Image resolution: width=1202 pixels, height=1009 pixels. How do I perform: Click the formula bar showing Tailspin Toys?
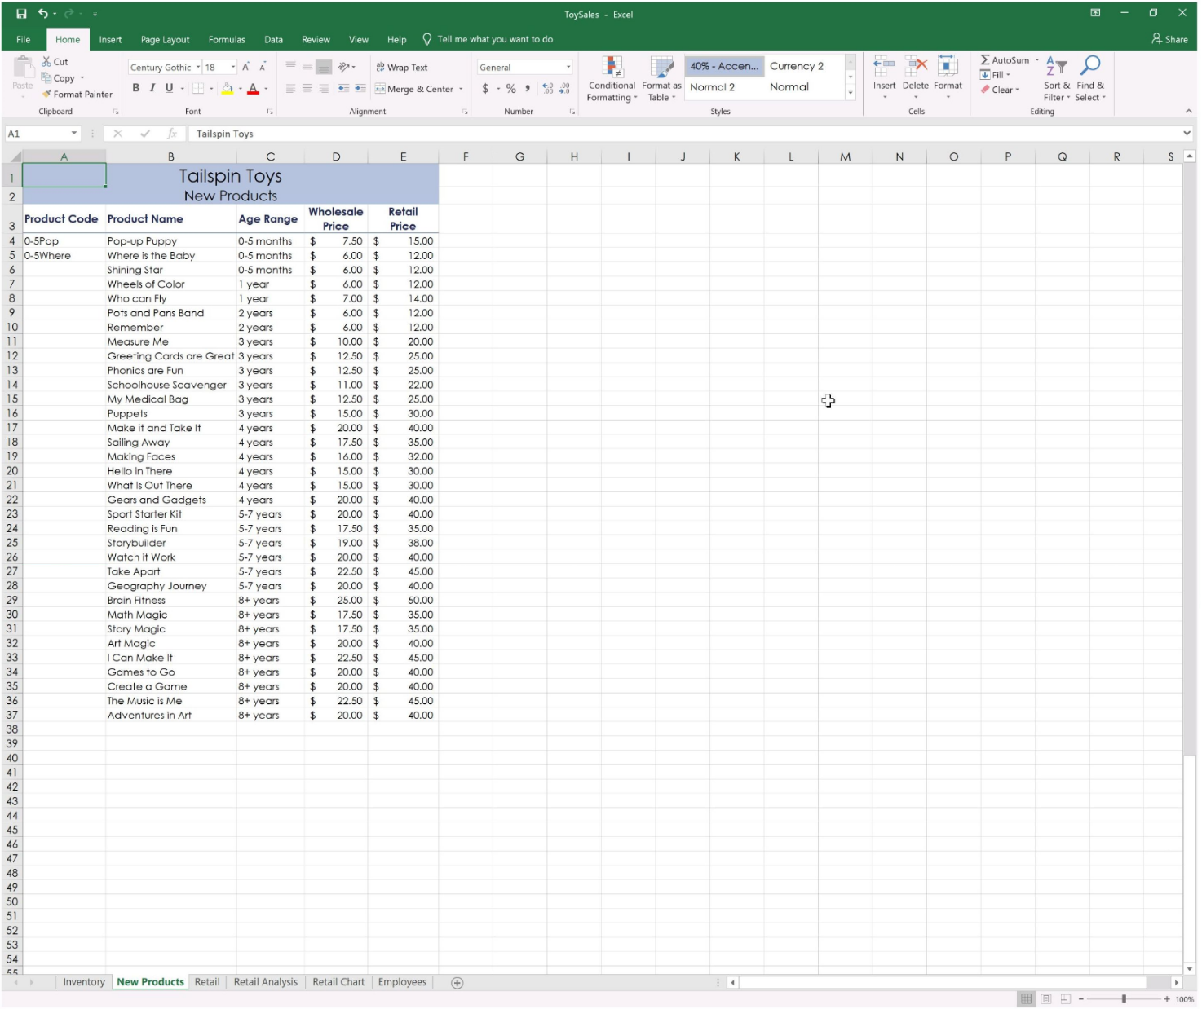(x=683, y=134)
